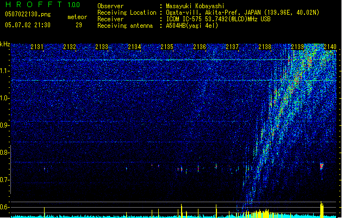Click the Ogata-vill. Akita-Pref. JAPAN location text
342x218 pixels.
(x=242, y=13)
